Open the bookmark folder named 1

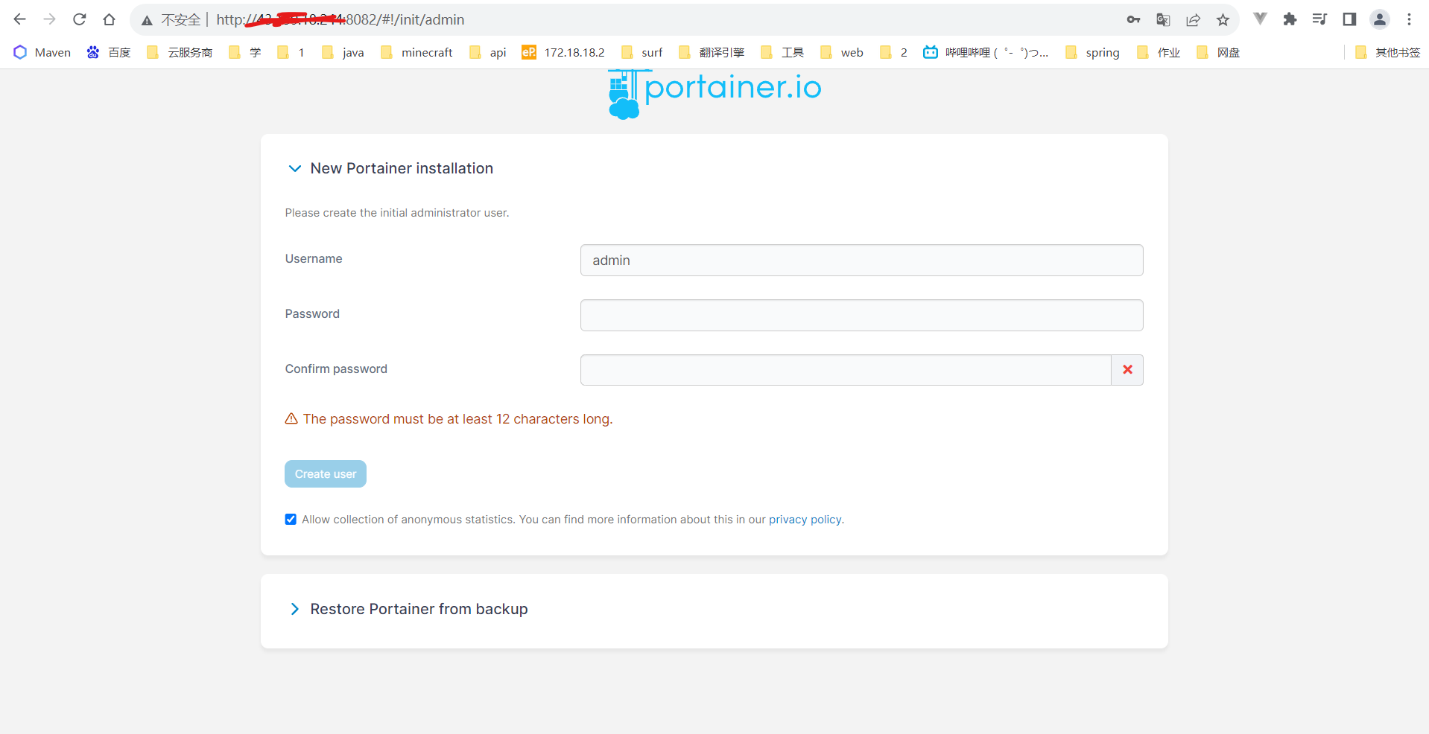tap(291, 52)
